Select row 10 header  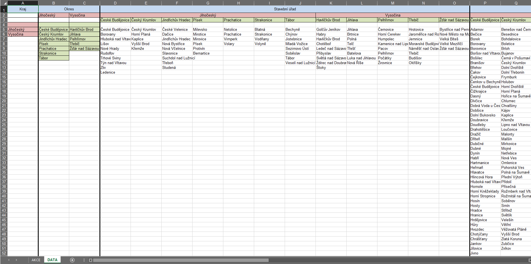click(x=4, y=53)
